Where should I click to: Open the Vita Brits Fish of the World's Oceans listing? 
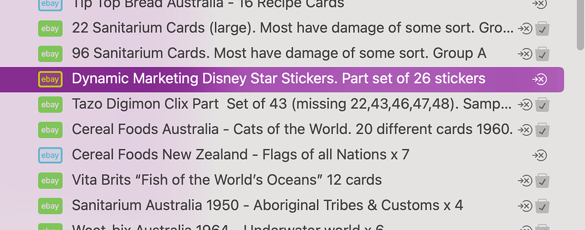point(227,180)
